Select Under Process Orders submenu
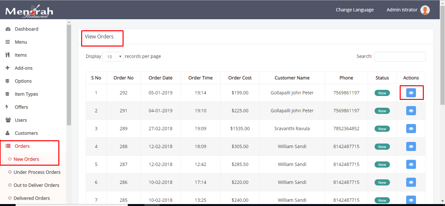The height and width of the screenshot is (206, 445). [37, 172]
